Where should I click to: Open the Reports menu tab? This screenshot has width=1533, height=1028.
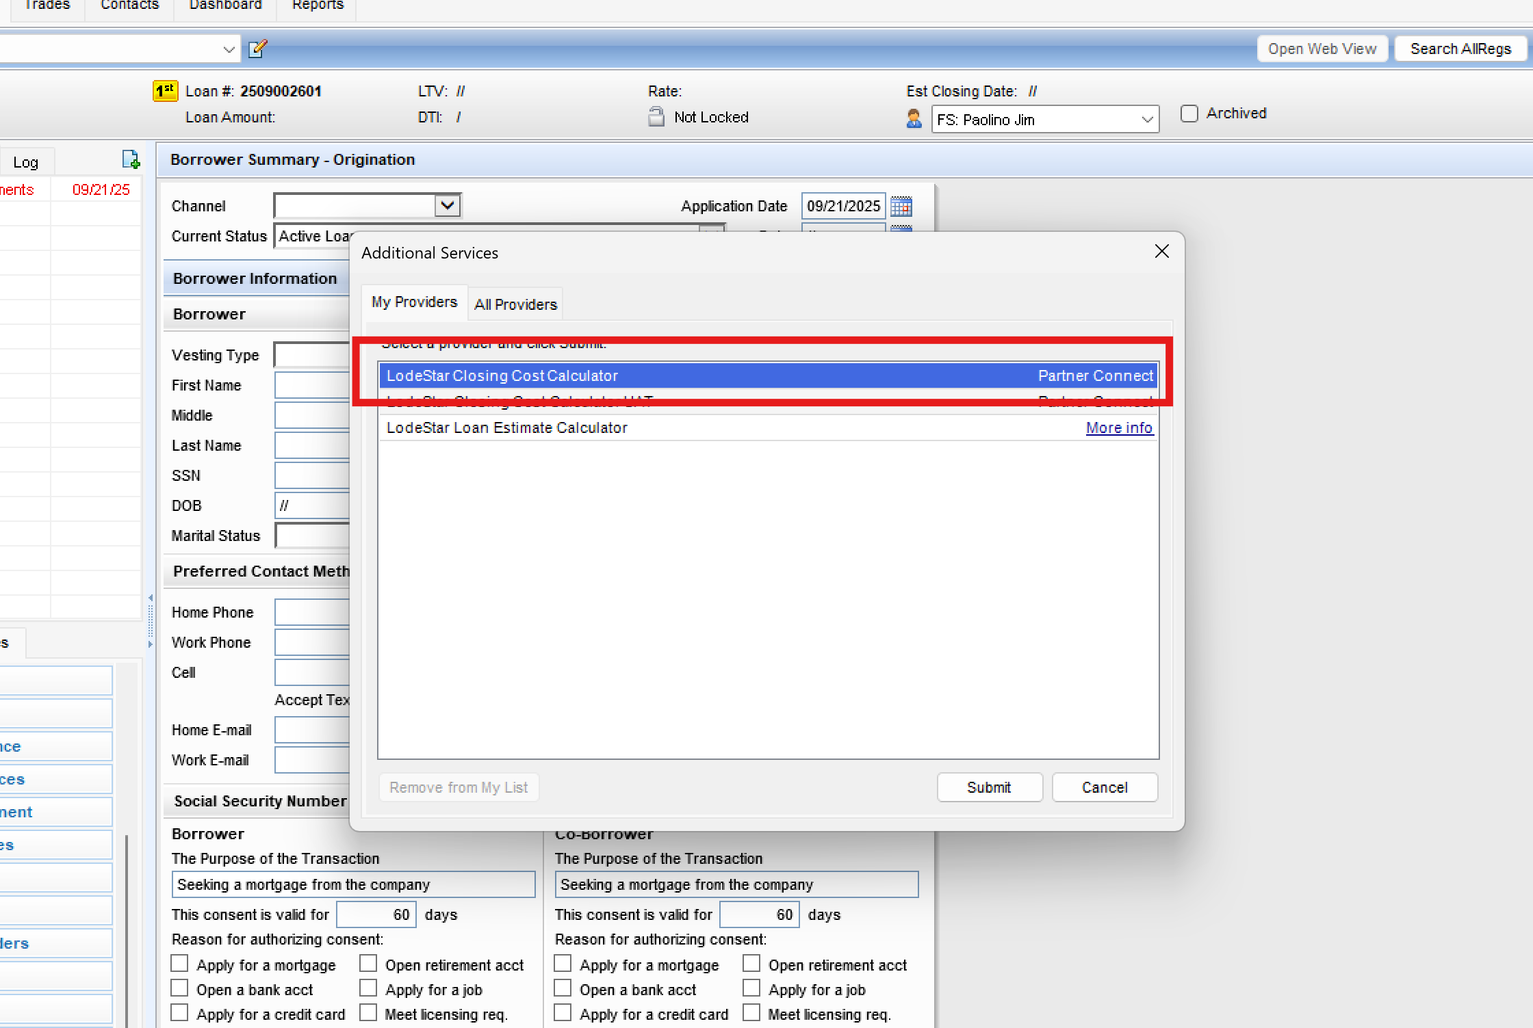(x=318, y=5)
